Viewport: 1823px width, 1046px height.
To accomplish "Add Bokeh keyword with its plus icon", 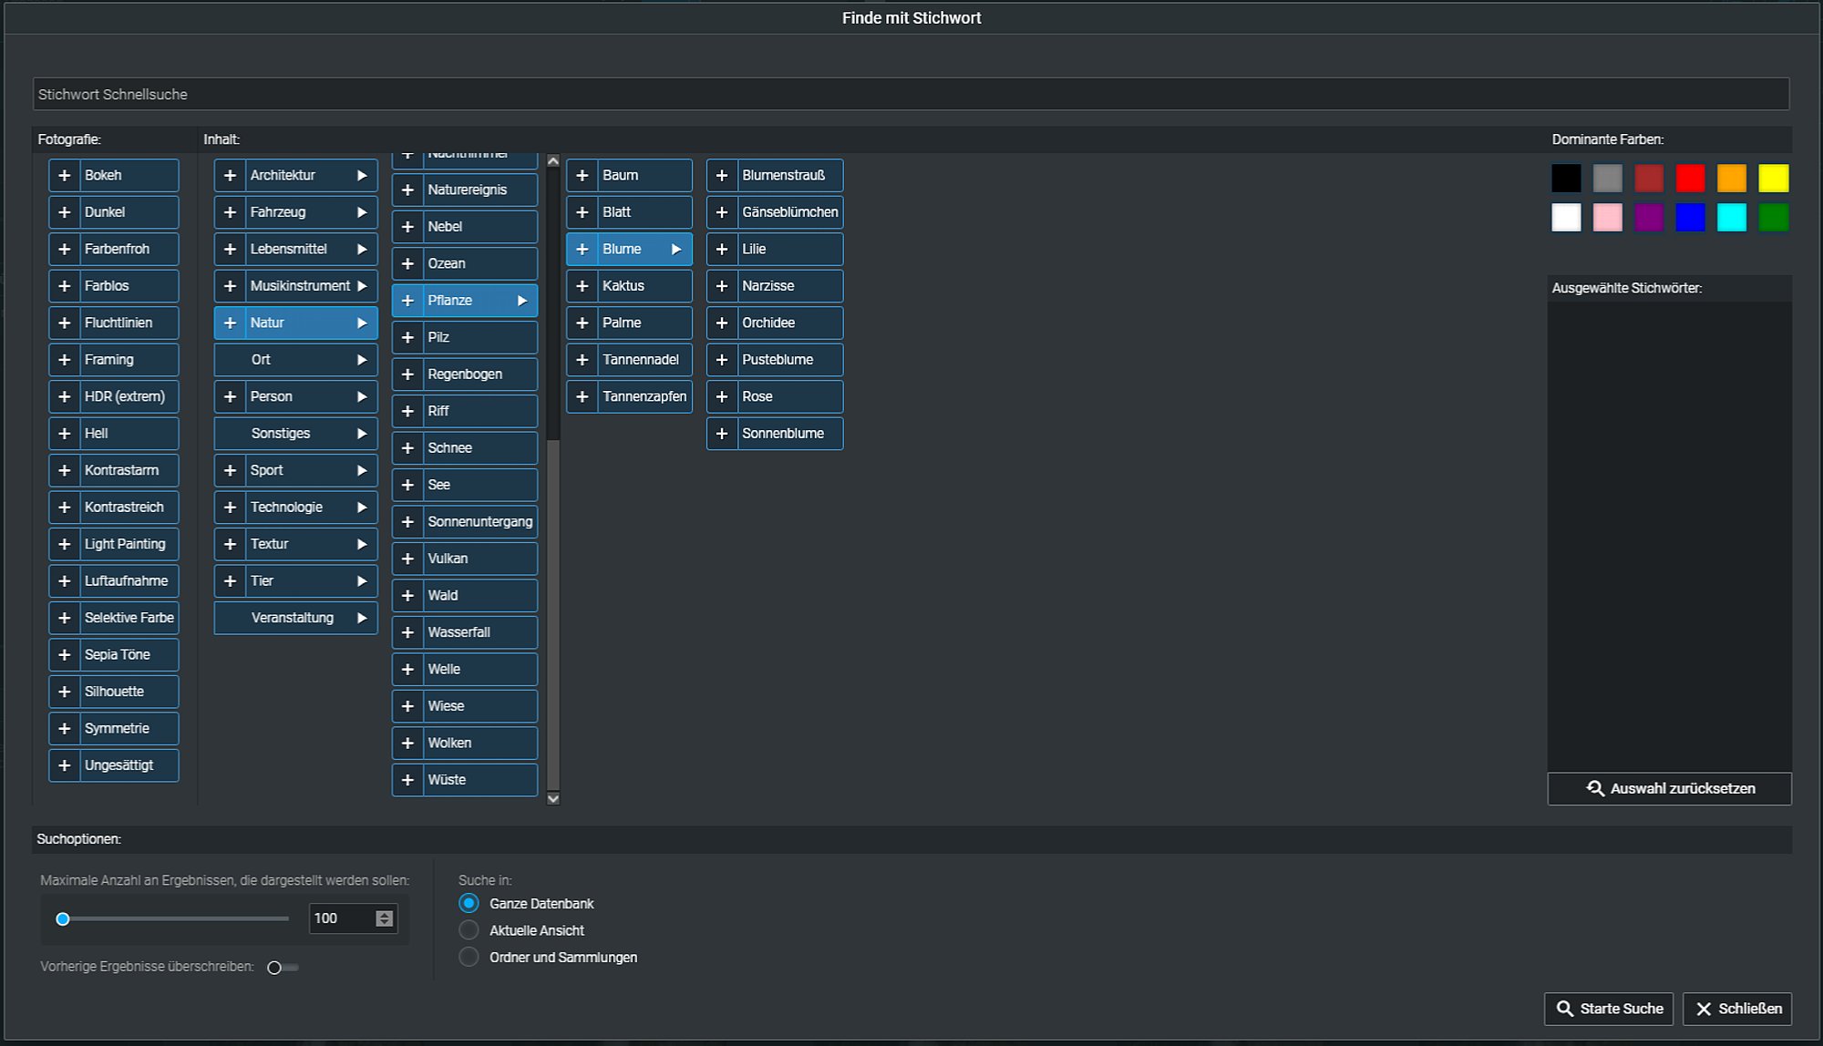I will point(65,175).
